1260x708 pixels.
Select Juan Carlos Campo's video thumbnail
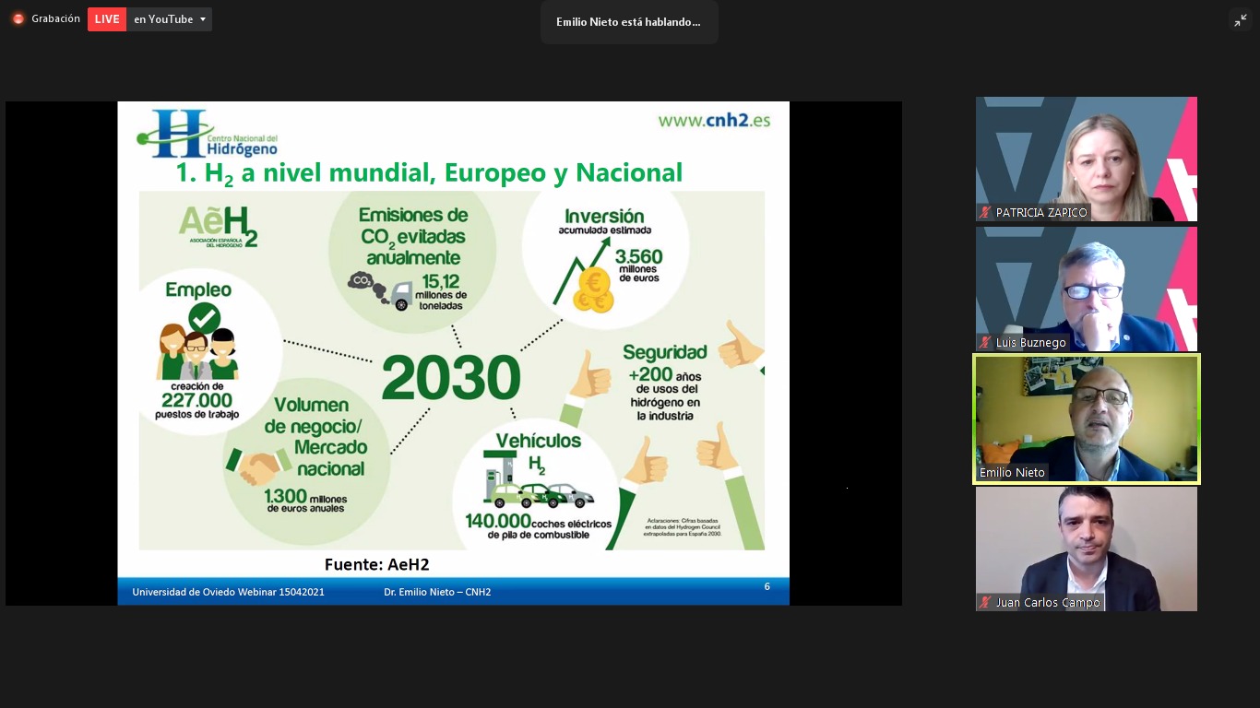point(1086,549)
